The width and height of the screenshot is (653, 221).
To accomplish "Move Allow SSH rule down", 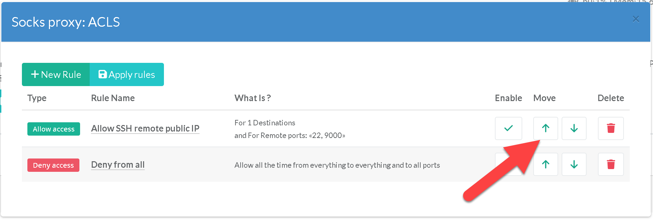I will pos(574,128).
